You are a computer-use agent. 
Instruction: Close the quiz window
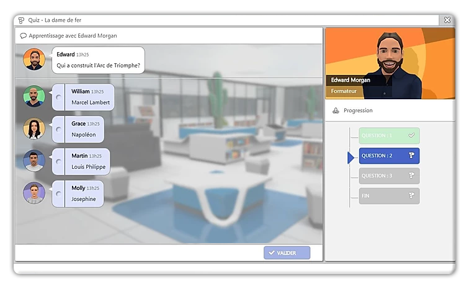click(x=447, y=20)
